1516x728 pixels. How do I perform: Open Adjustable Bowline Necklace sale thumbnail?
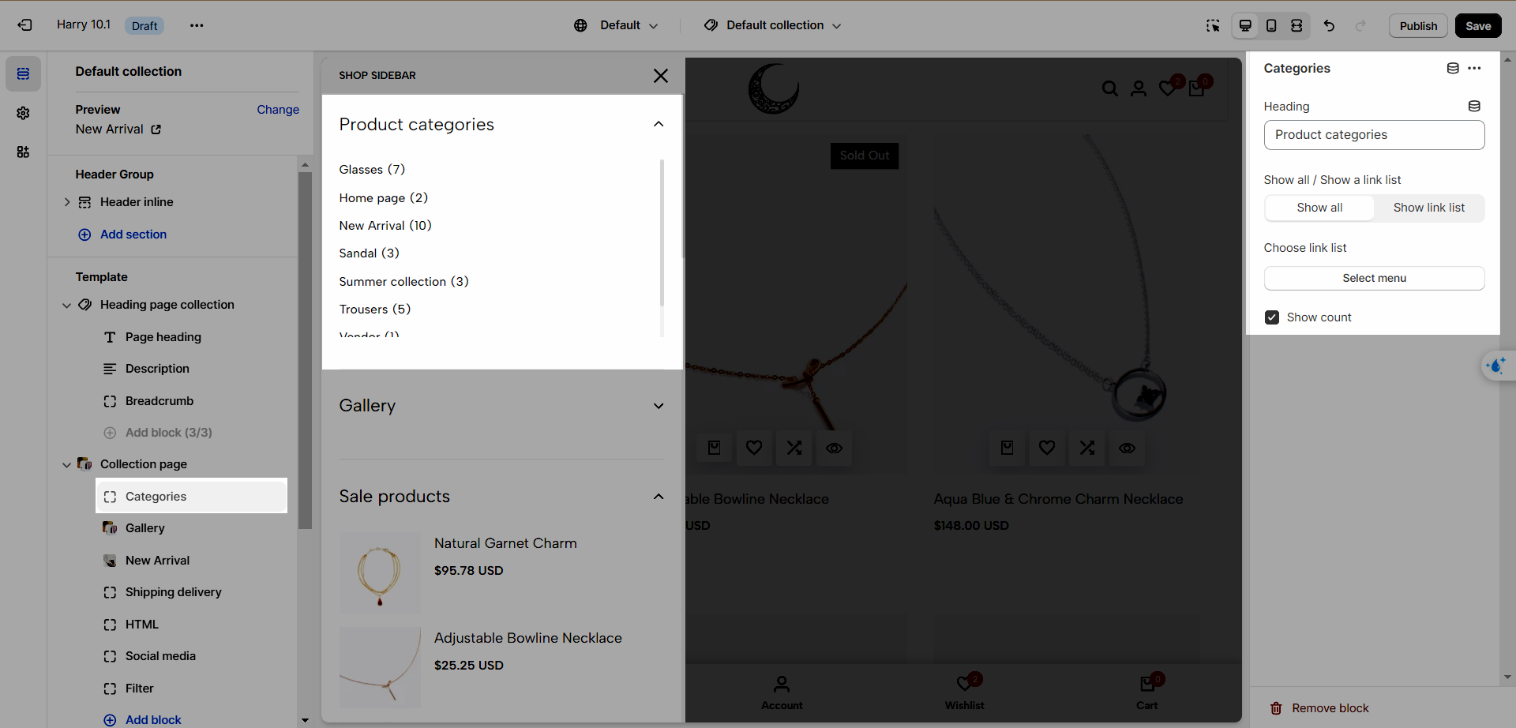click(x=380, y=668)
